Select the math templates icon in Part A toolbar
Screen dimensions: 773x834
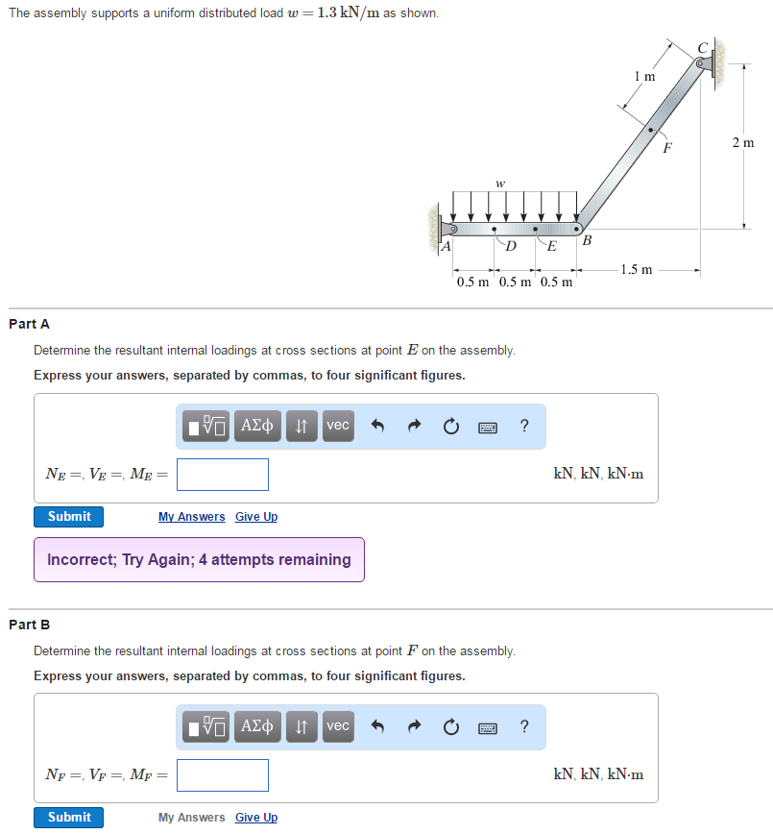click(205, 427)
